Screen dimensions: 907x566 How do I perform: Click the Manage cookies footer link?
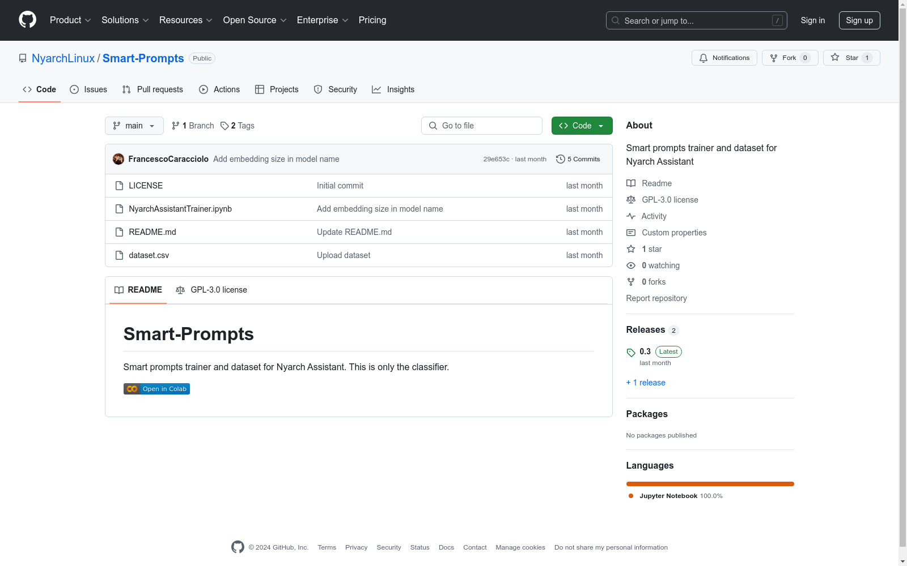click(x=520, y=547)
